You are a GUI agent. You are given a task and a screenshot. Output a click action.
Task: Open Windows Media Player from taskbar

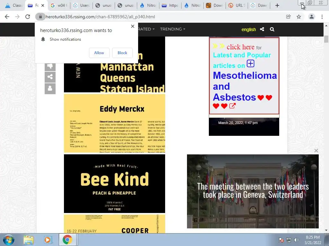tap(48, 240)
